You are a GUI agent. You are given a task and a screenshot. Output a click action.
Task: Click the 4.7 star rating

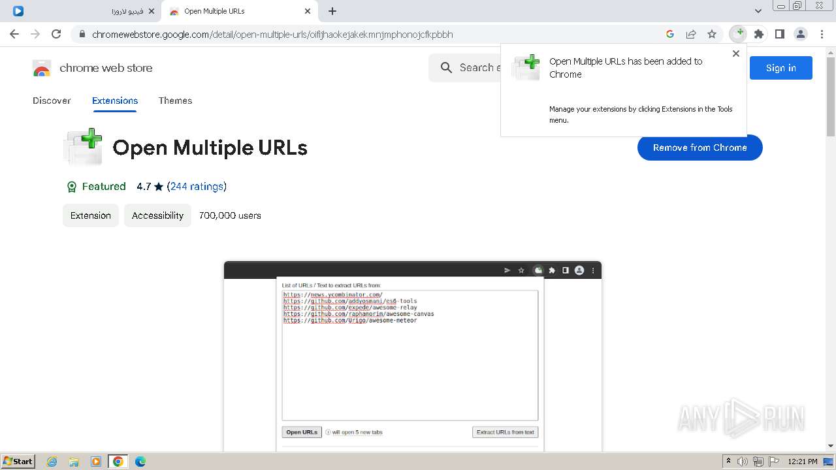point(150,187)
